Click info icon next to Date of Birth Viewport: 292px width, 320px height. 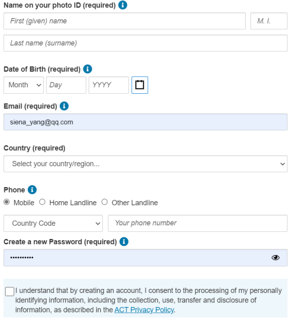pyautogui.click(x=88, y=69)
